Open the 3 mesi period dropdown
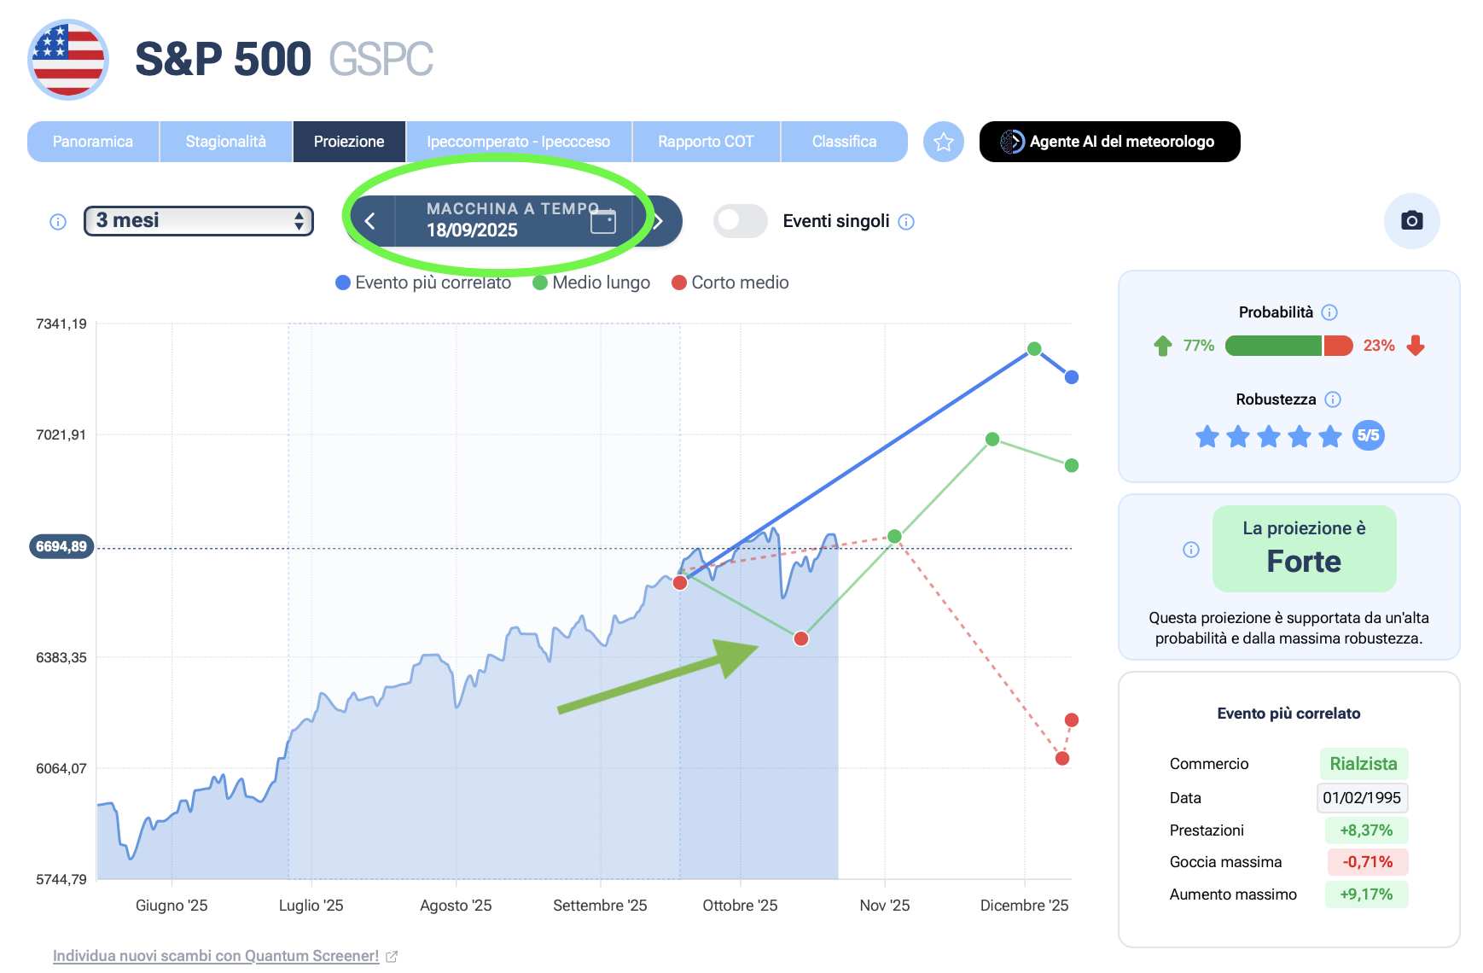 pos(199,221)
